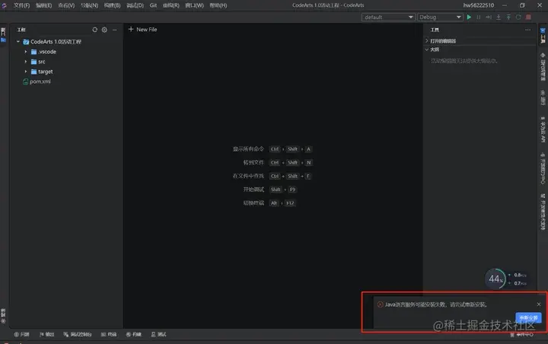
Task: Click the 开始调试 Shift+F9 hint
Action: point(269,190)
